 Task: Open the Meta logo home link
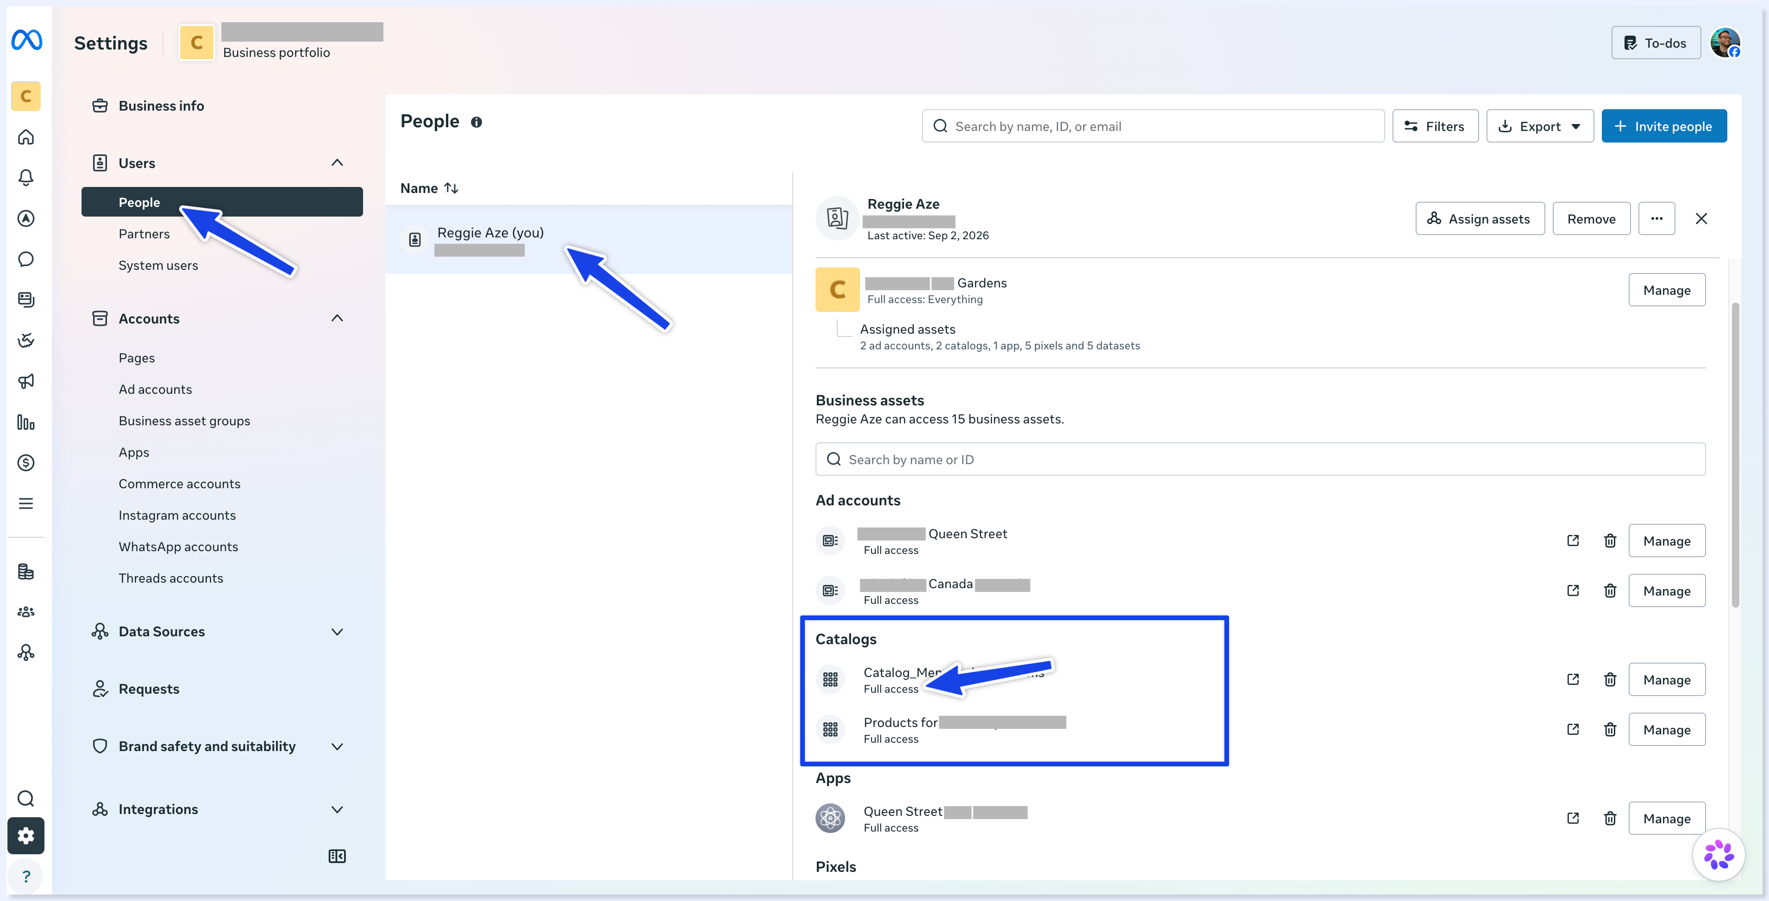pyautogui.click(x=26, y=40)
